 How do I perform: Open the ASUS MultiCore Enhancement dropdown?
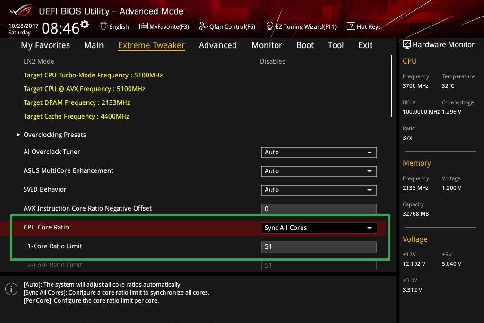319,171
